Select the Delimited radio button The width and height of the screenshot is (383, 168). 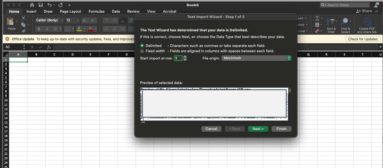(x=142, y=46)
